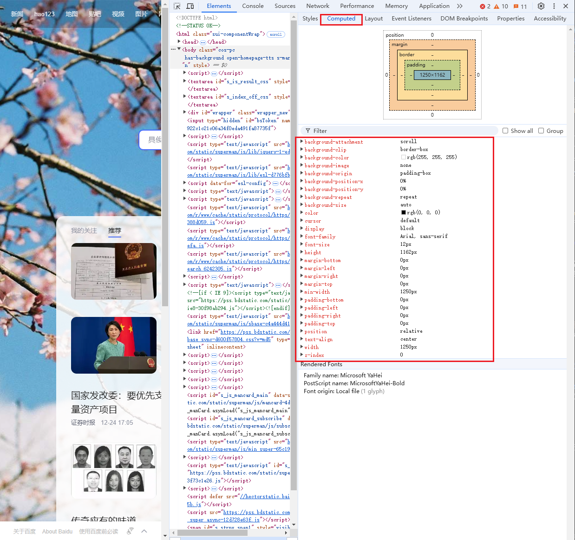
Task: Open DevTools settings gear
Action: [541, 6]
